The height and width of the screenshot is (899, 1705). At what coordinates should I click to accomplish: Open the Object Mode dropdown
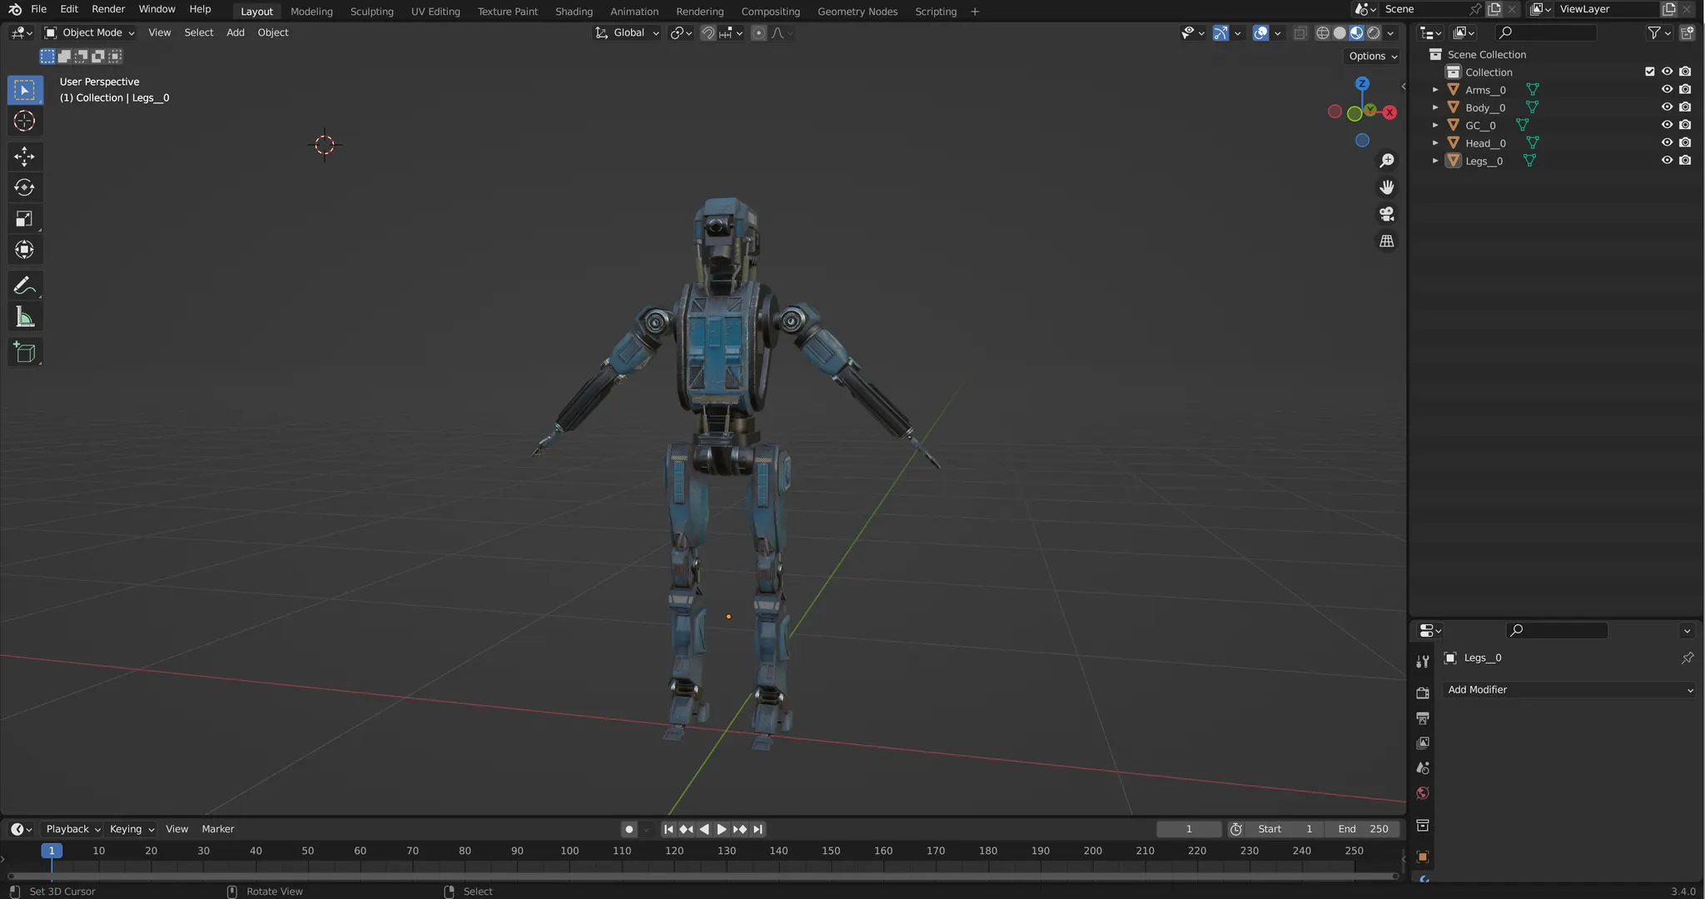[90, 32]
